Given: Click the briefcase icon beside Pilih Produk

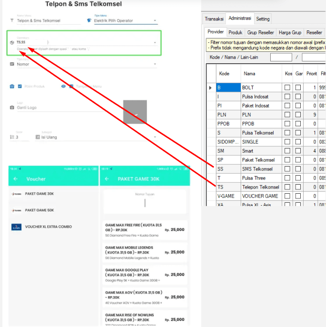Looking at the screenshot, I should click(12, 86).
